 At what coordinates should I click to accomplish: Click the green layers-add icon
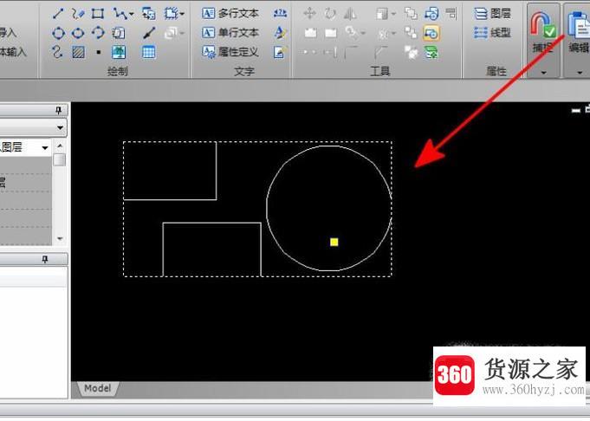[431, 52]
